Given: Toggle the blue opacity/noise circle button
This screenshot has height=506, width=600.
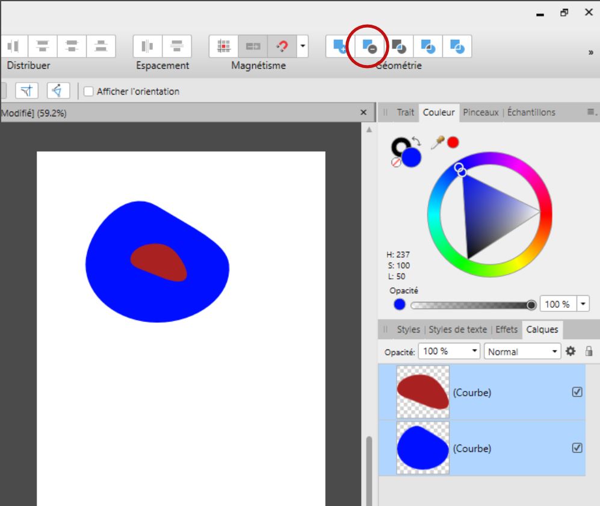Looking at the screenshot, I should pyautogui.click(x=400, y=305).
